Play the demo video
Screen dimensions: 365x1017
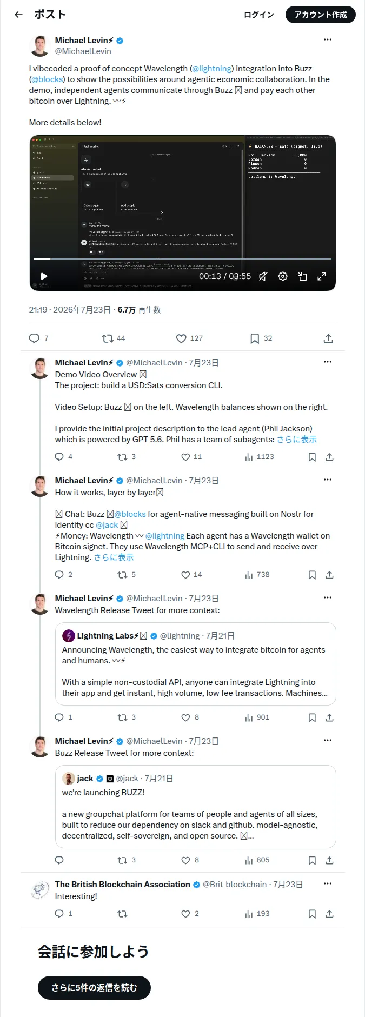[x=44, y=276]
